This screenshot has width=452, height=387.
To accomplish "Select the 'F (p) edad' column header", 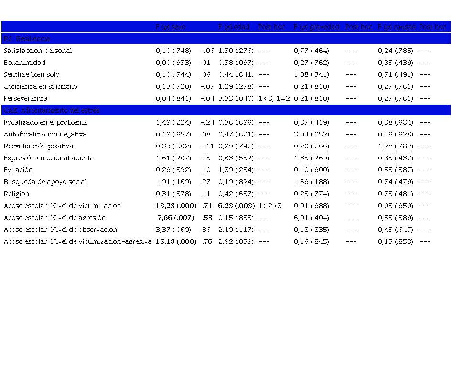I will [234, 27].
